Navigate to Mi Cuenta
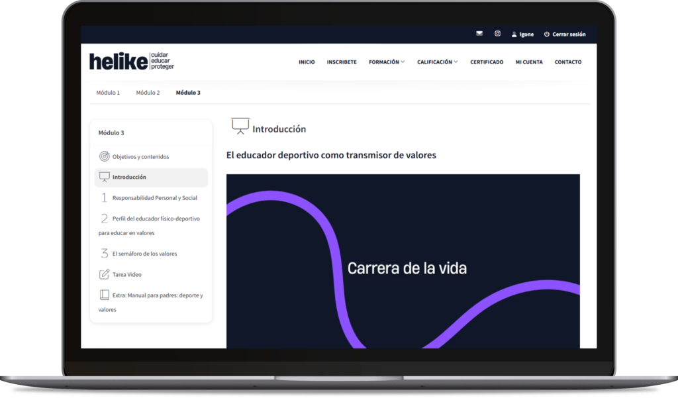This screenshot has height=398, width=678. 529,62
